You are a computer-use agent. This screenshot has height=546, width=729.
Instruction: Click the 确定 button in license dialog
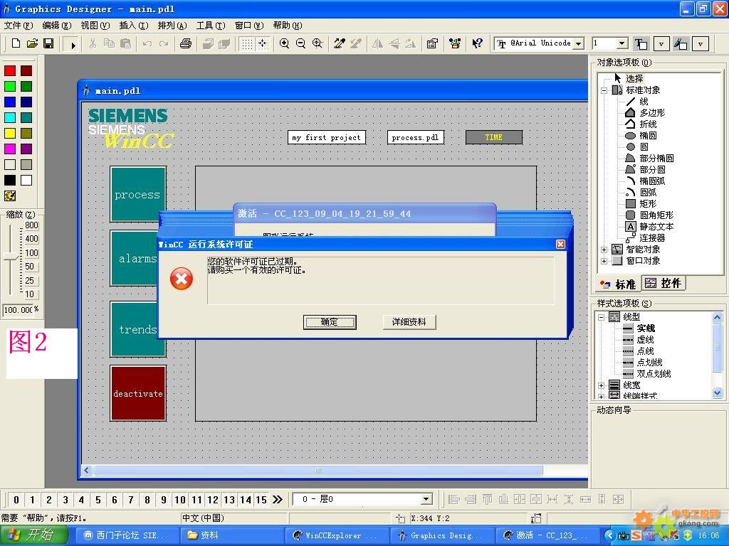coord(330,322)
